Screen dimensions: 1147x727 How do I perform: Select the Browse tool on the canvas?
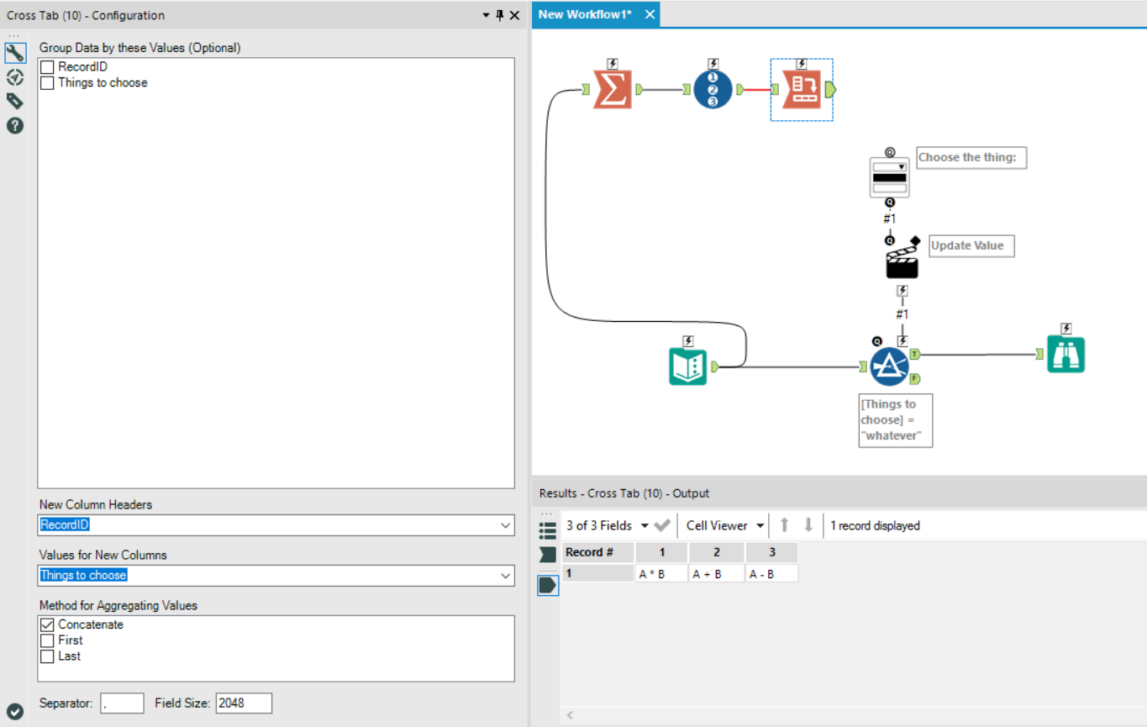coord(1065,354)
